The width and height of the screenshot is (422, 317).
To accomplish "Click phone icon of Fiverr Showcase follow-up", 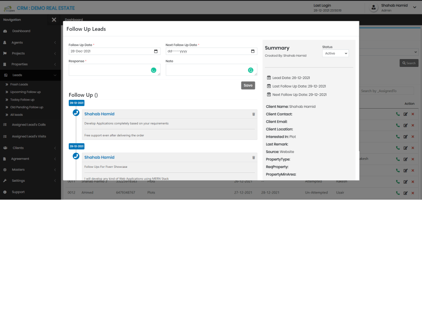I will 76,156.
